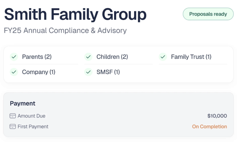Click the checkmark icon next to Company (1)

point(14,72)
